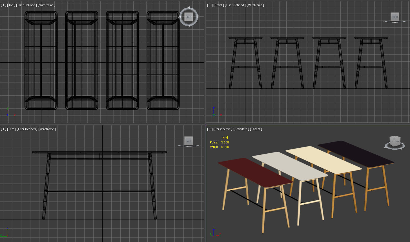Click the FRONT face of the Front viewport ViewCube

pos(395,17)
